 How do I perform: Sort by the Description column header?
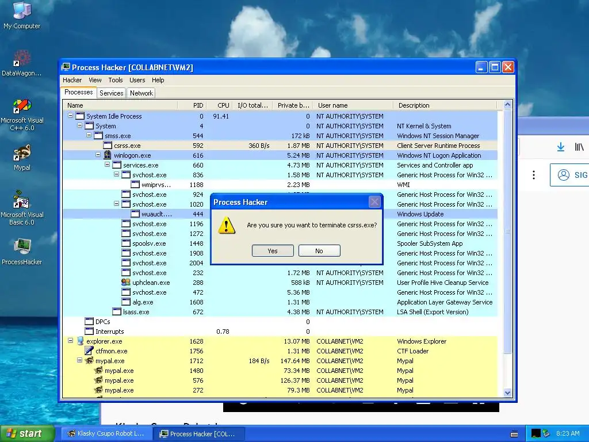(x=445, y=105)
